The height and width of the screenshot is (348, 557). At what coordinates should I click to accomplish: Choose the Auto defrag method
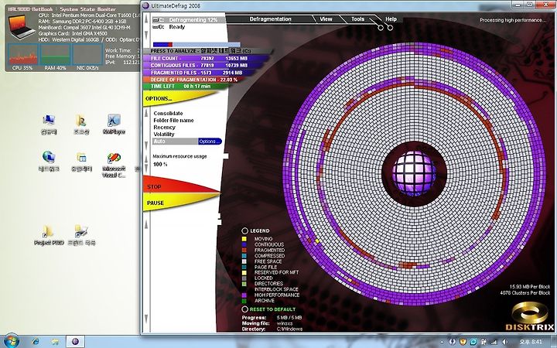175,142
